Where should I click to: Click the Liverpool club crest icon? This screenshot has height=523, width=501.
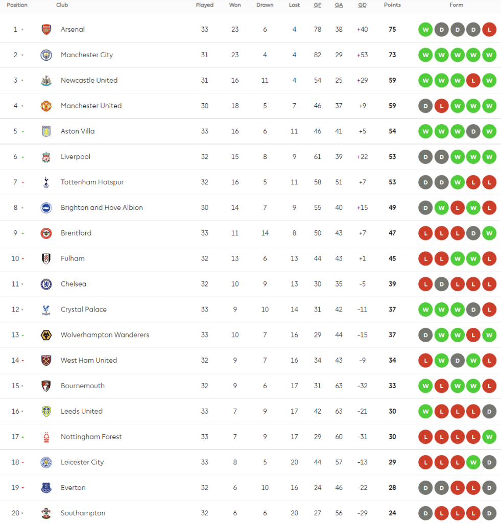click(46, 157)
